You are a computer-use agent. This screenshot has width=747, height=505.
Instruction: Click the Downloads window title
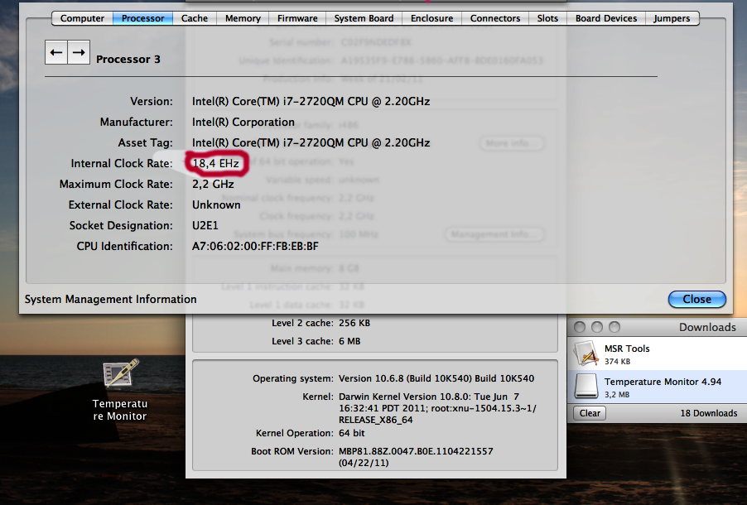tap(707, 327)
